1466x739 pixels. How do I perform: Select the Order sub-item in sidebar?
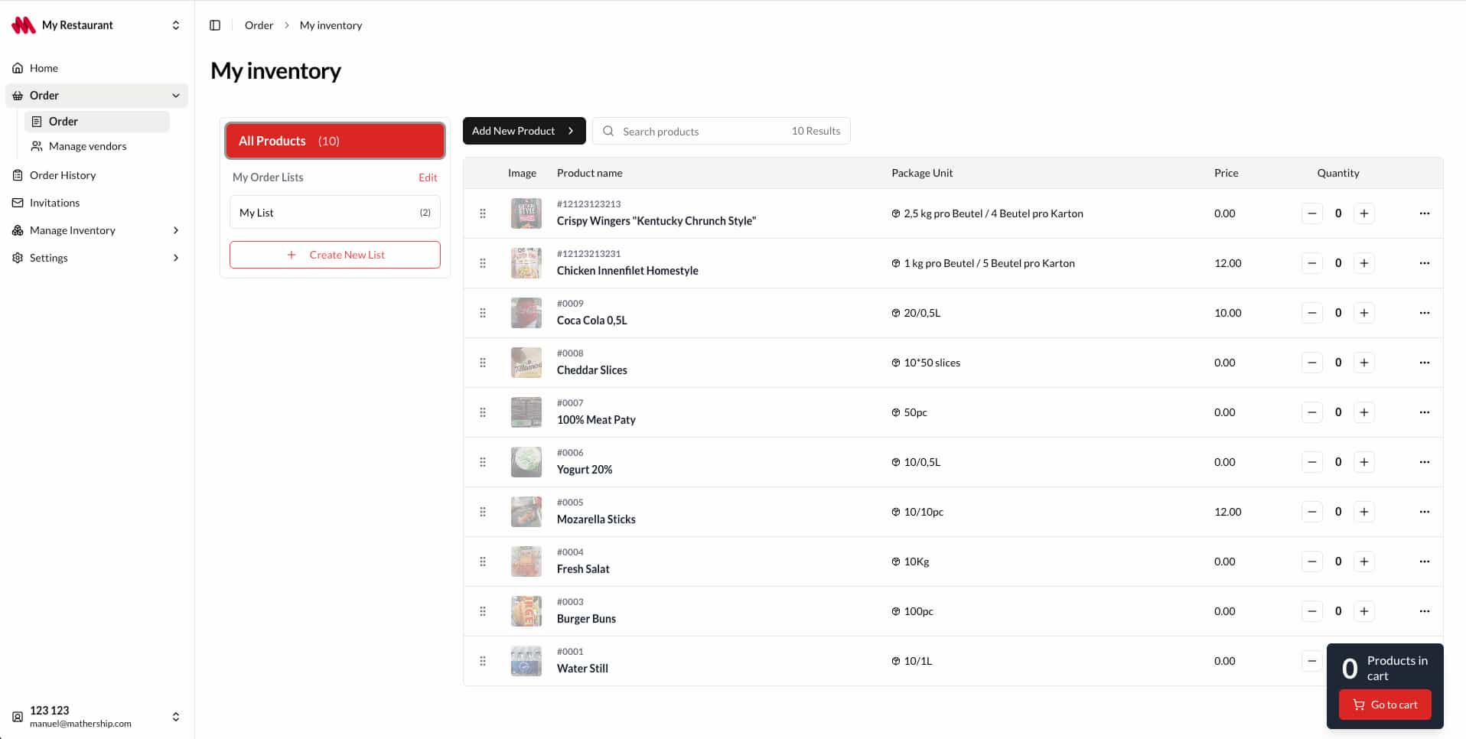97,121
